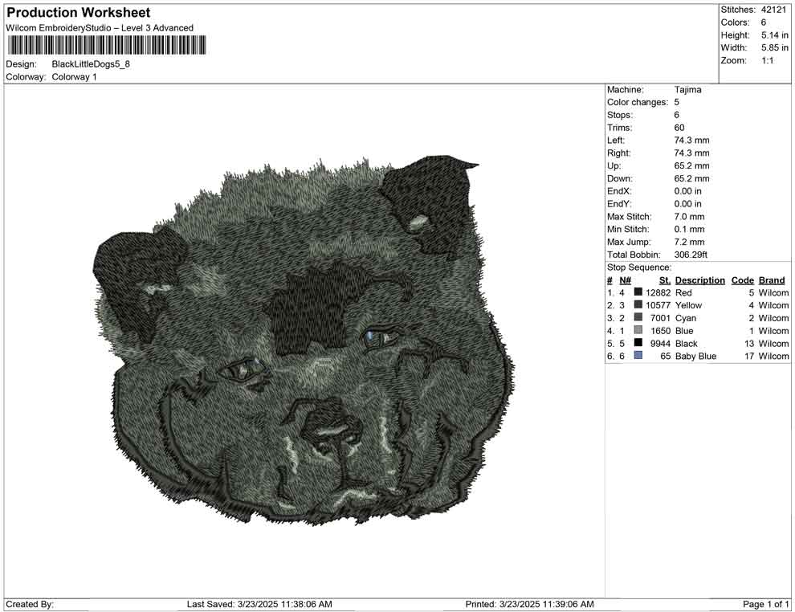Click the Yellow thread color swatch

638,304
